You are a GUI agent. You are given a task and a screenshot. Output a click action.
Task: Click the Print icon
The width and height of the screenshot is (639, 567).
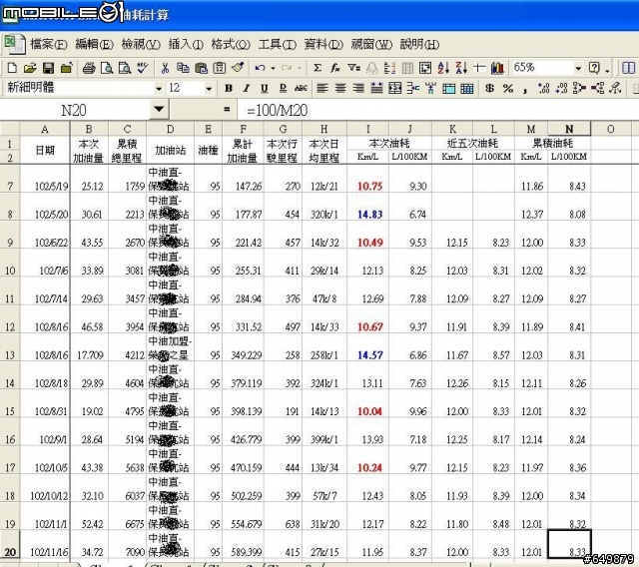[89, 68]
